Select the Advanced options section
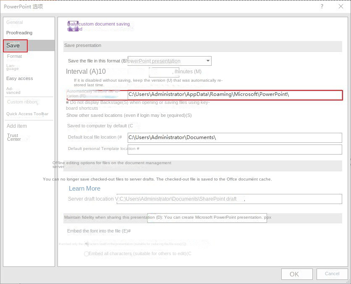Image resolution: width=351 pixels, height=284 pixels. tap(13, 90)
